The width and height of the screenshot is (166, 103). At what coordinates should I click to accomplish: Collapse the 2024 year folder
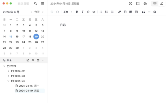pyautogui.click(x=4, y=66)
